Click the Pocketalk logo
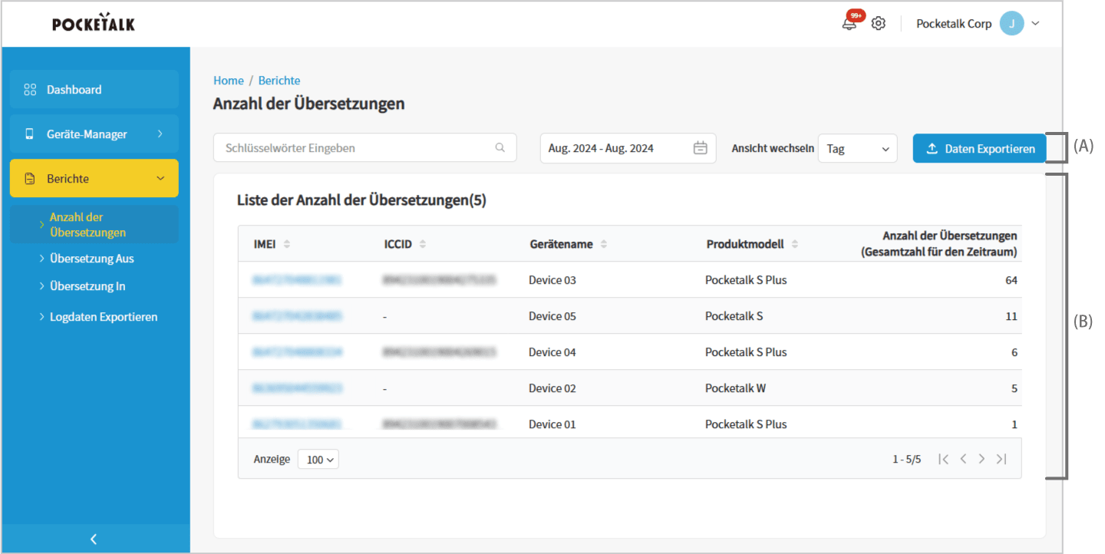The image size is (1105, 554). pos(94,23)
